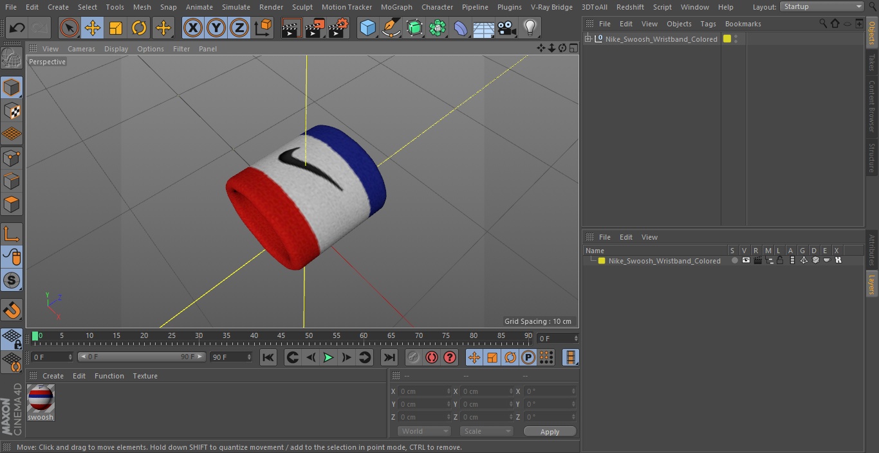This screenshot has width=879, height=453.
Task: Add a Cube primitive object
Action: tap(367, 28)
